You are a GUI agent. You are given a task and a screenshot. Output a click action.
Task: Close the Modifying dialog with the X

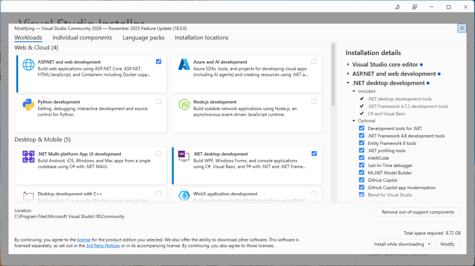click(462, 28)
